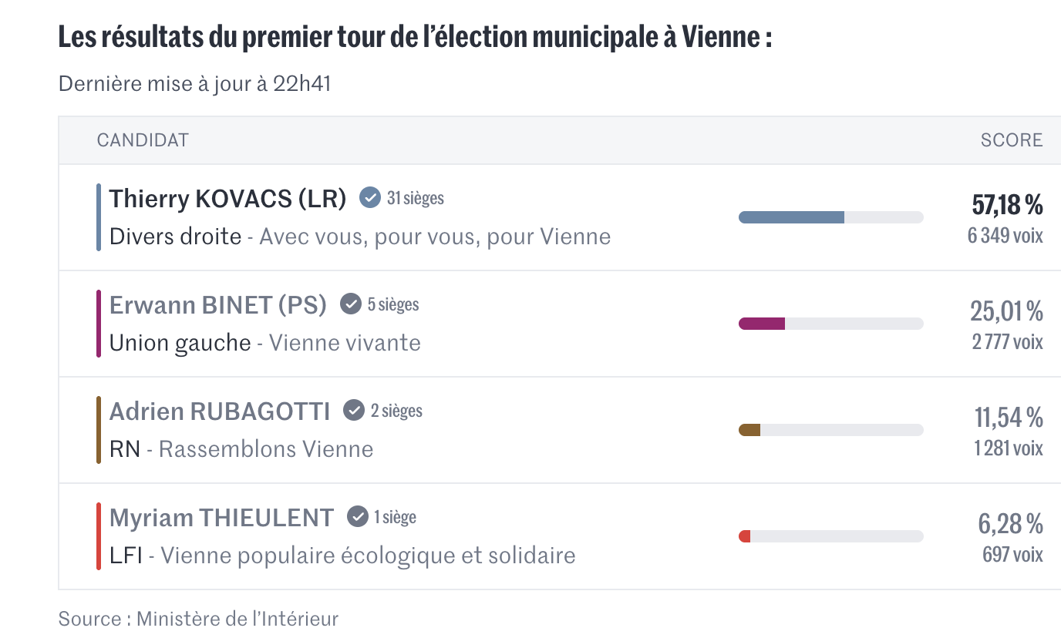Select candidate name Erwann BINET (PS)
The width and height of the screenshot is (1061, 638).
pyautogui.click(x=217, y=305)
